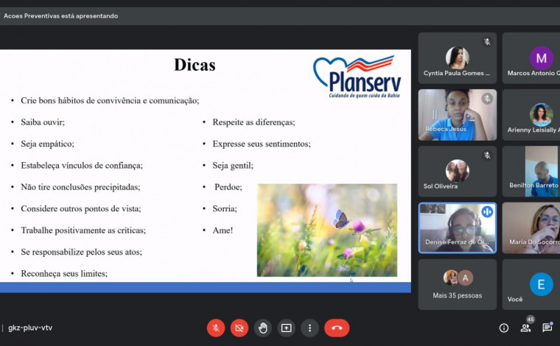Click the butterfly flower image on slide
This screenshot has height=346, width=560.
click(326, 230)
